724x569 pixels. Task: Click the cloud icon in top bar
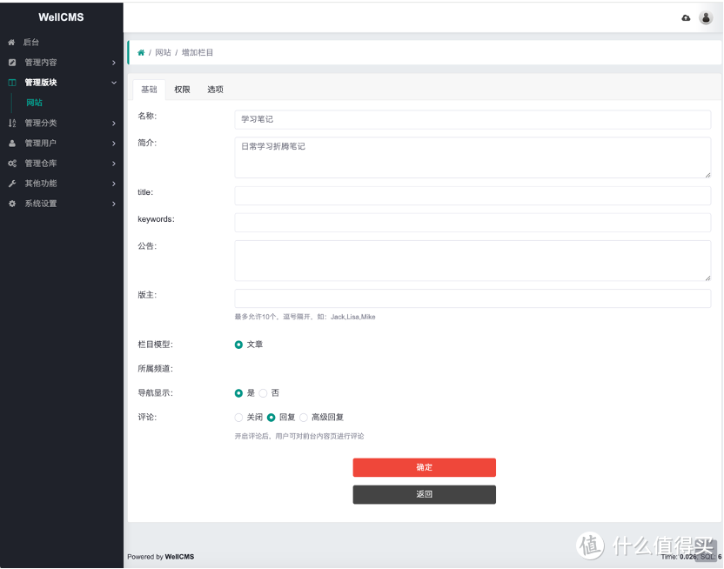click(686, 18)
